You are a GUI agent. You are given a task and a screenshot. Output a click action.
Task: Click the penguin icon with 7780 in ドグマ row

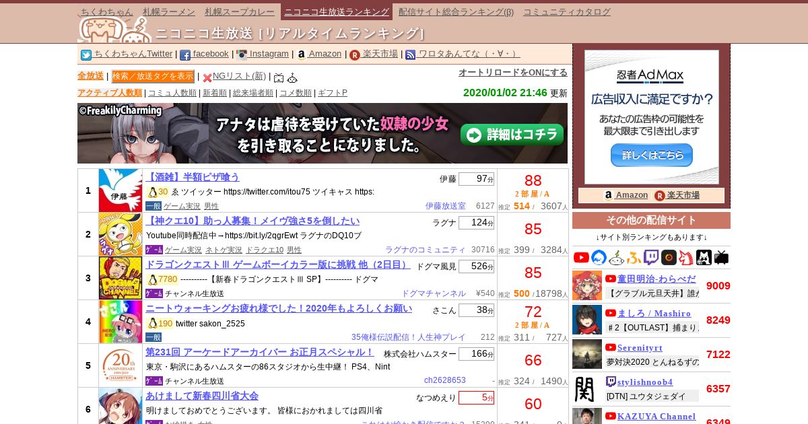click(x=152, y=279)
